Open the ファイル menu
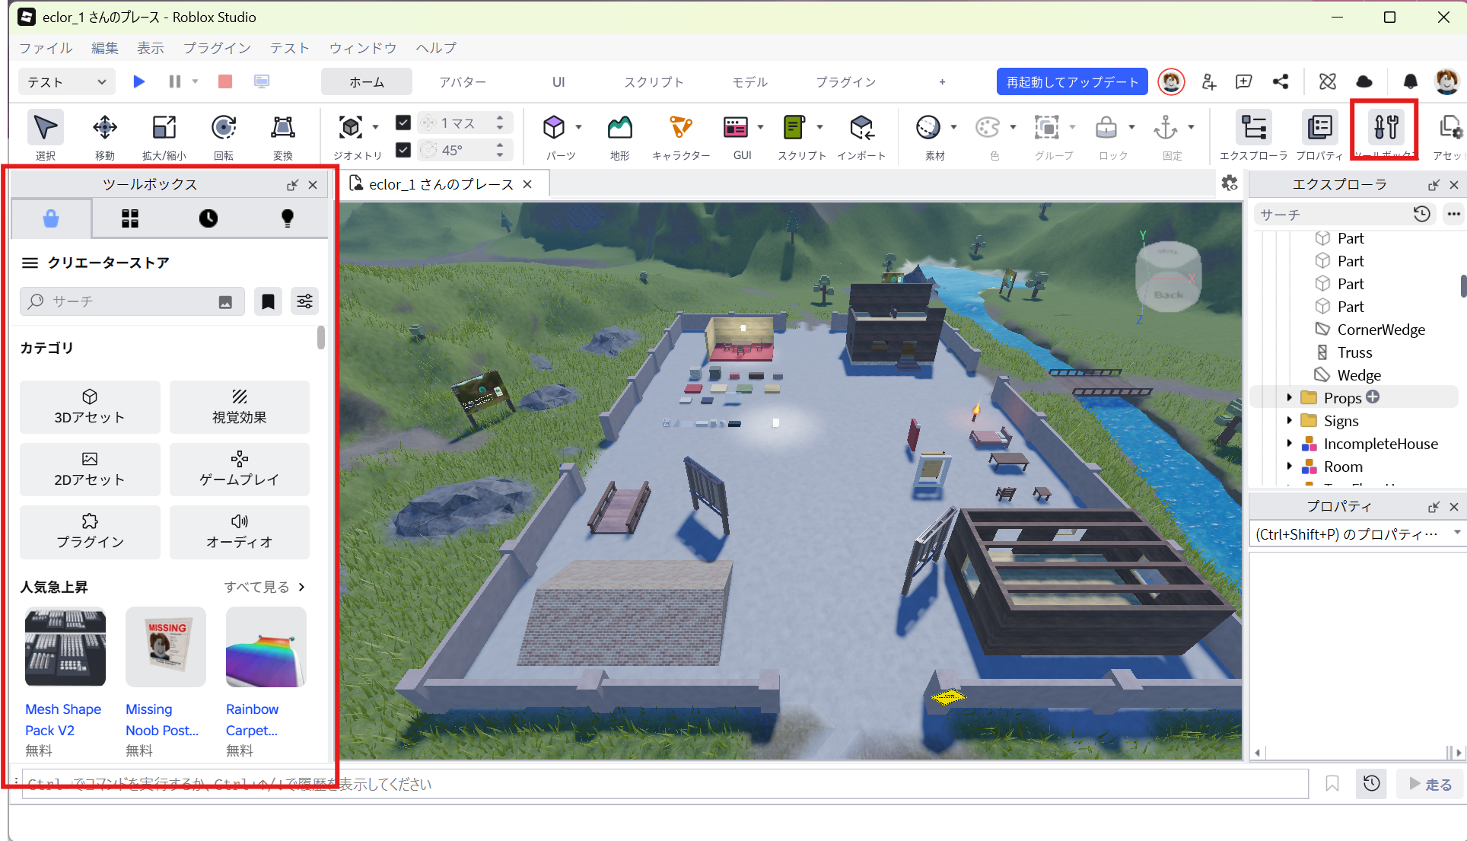 tap(46, 48)
